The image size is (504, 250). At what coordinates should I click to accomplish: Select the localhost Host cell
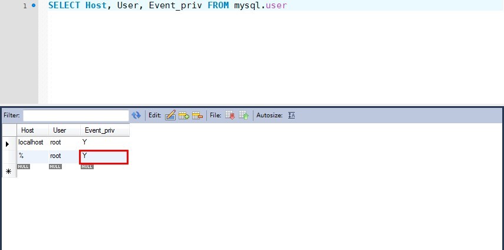pyautogui.click(x=32, y=142)
